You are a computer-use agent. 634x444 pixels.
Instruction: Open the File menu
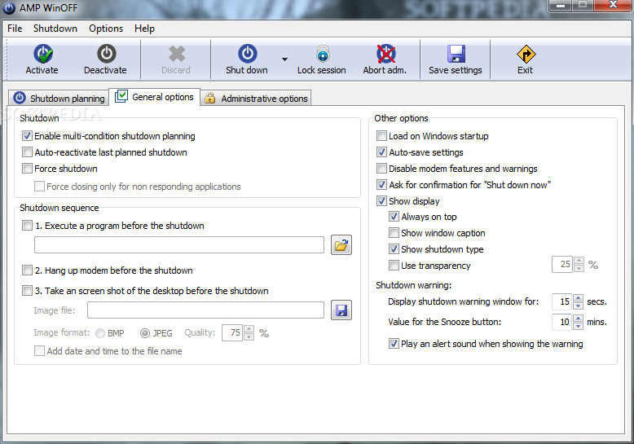[x=15, y=29]
